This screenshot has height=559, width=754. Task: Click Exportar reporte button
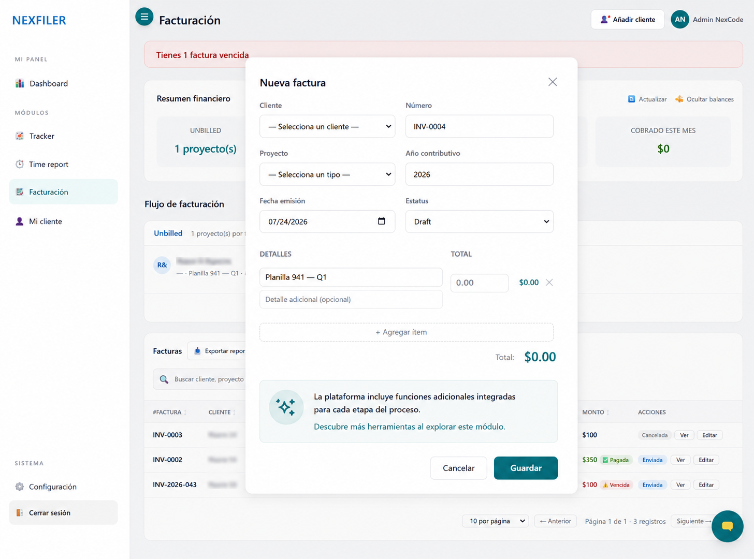coord(216,351)
